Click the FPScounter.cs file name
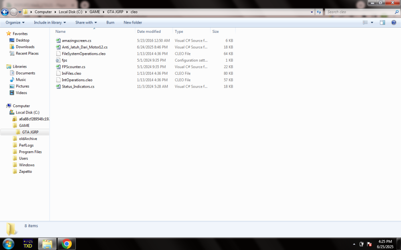The image size is (401, 250). click(x=73, y=67)
